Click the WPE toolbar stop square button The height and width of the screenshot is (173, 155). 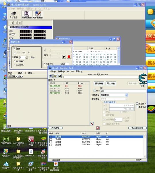pyautogui.click(x=20, y=23)
